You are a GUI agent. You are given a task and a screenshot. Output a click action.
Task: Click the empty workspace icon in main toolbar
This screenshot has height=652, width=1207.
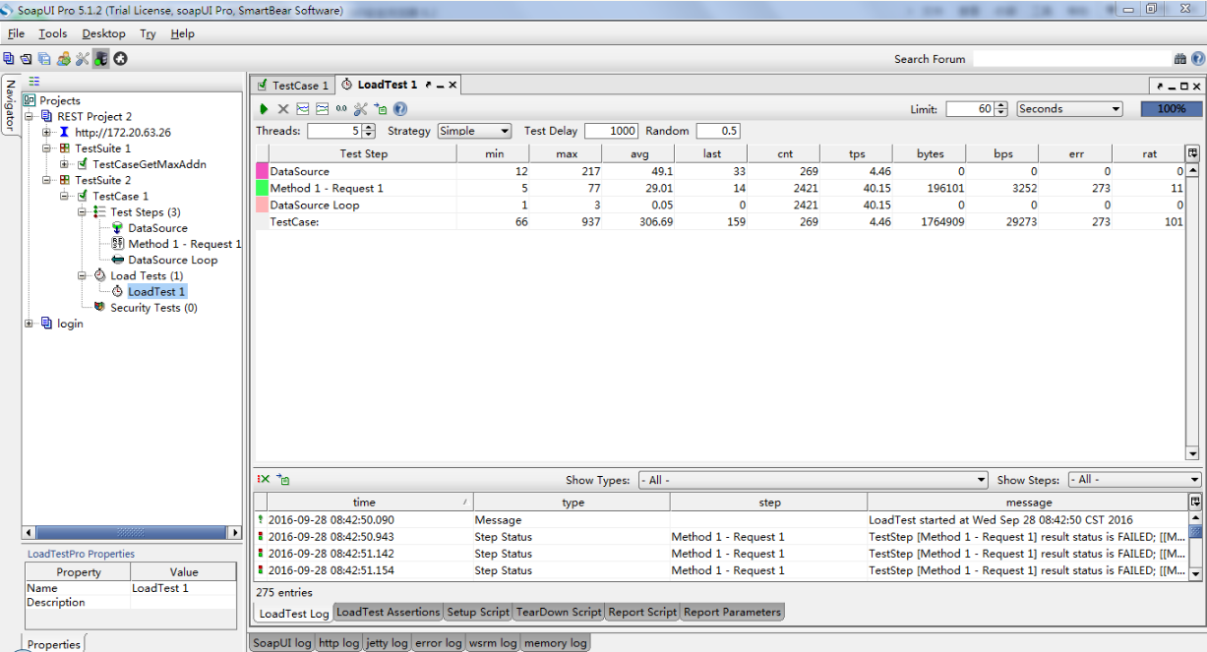pyautogui.click(x=9, y=59)
